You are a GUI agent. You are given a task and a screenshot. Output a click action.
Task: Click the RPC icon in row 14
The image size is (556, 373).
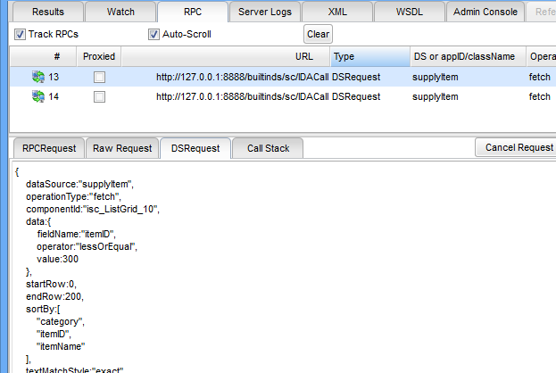point(37,96)
